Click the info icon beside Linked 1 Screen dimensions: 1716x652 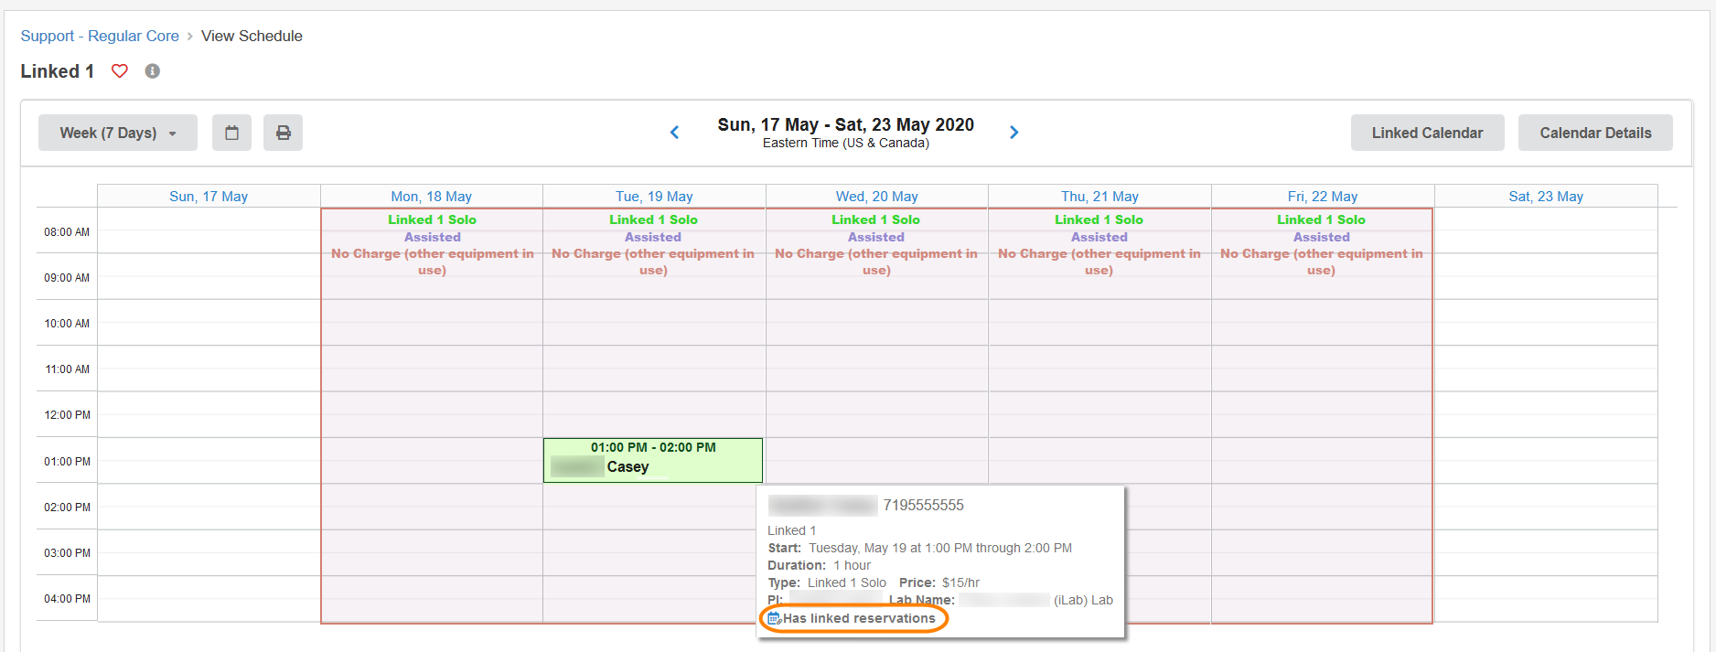pyautogui.click(x=153, y=71)
